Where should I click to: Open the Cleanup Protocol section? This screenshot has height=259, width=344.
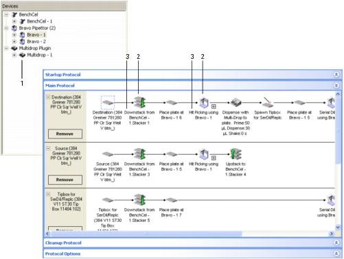point(336,243)
